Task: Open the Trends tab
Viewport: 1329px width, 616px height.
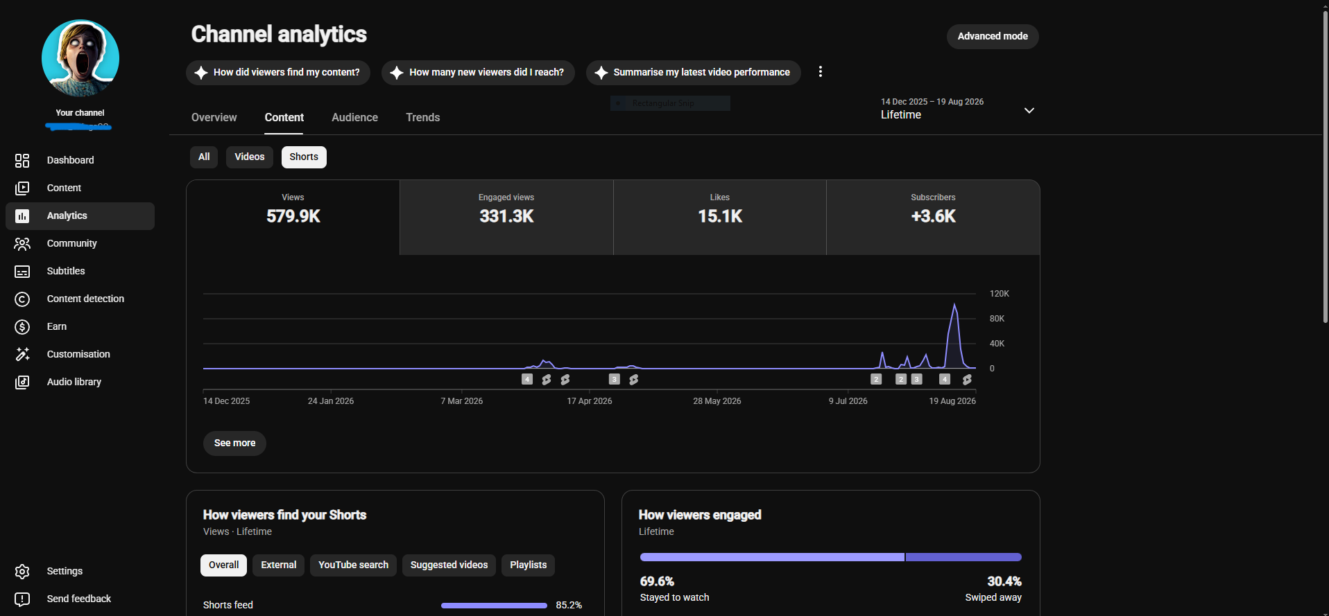Action: tap(423, 118)
